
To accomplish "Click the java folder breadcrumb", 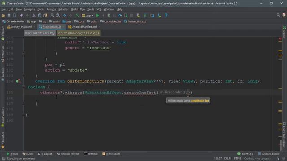I will click(x=67, y=21).
